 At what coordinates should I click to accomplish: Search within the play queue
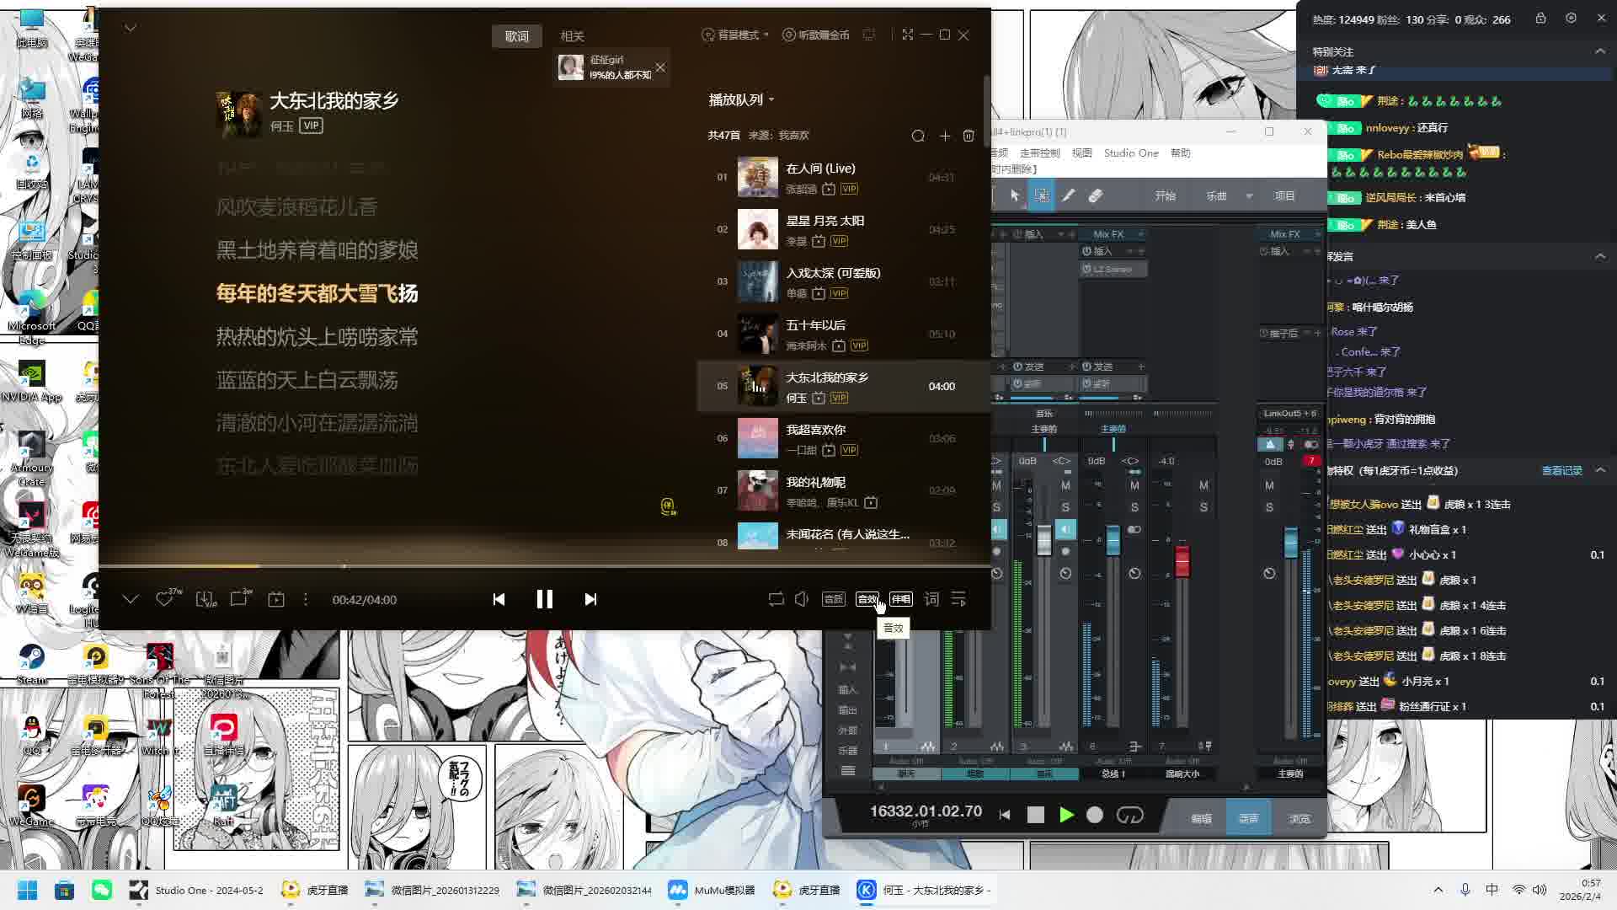(918, 136)
